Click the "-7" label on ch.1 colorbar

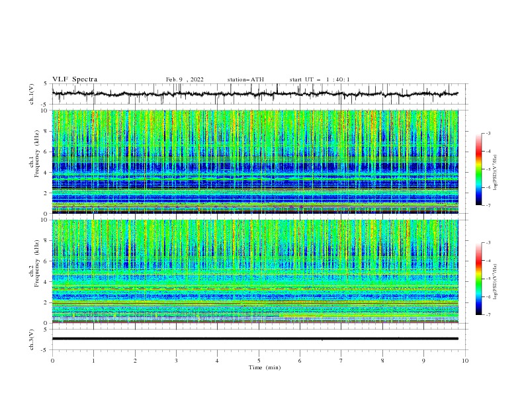[488, 205]
